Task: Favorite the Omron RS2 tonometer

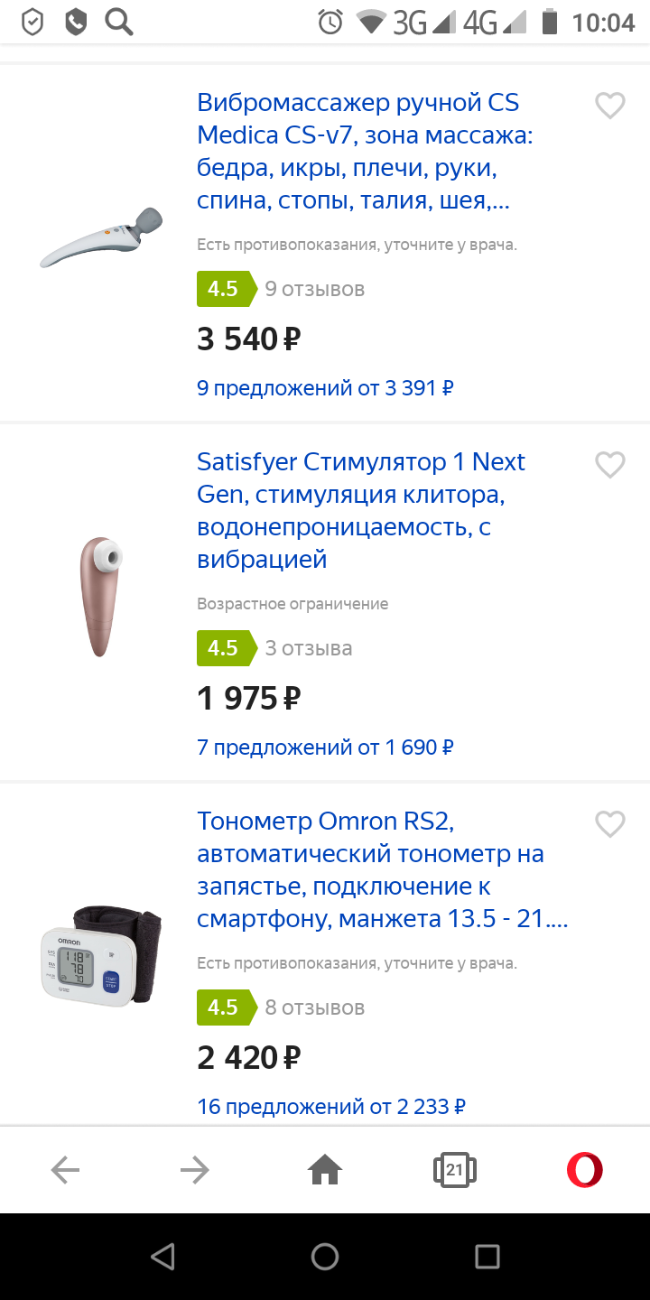Action: point(610,823)
